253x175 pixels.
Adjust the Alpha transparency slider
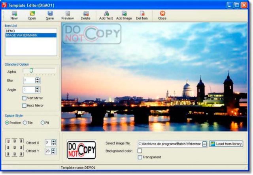click(x=31, y=70)
